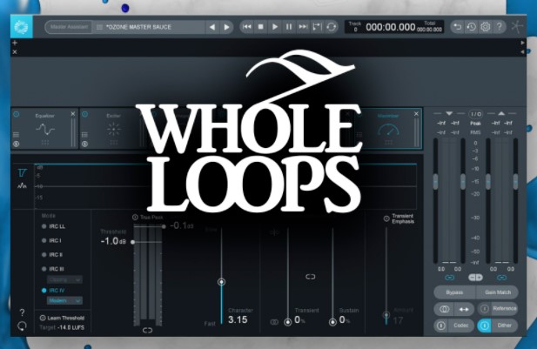This screenshot has height=349, width=537.
Task: Select the Exciter module
Action: [114, 130]
